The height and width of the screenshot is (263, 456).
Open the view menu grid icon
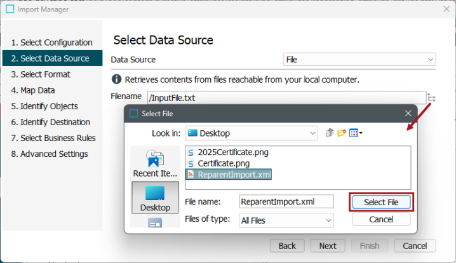coord(356,133)
